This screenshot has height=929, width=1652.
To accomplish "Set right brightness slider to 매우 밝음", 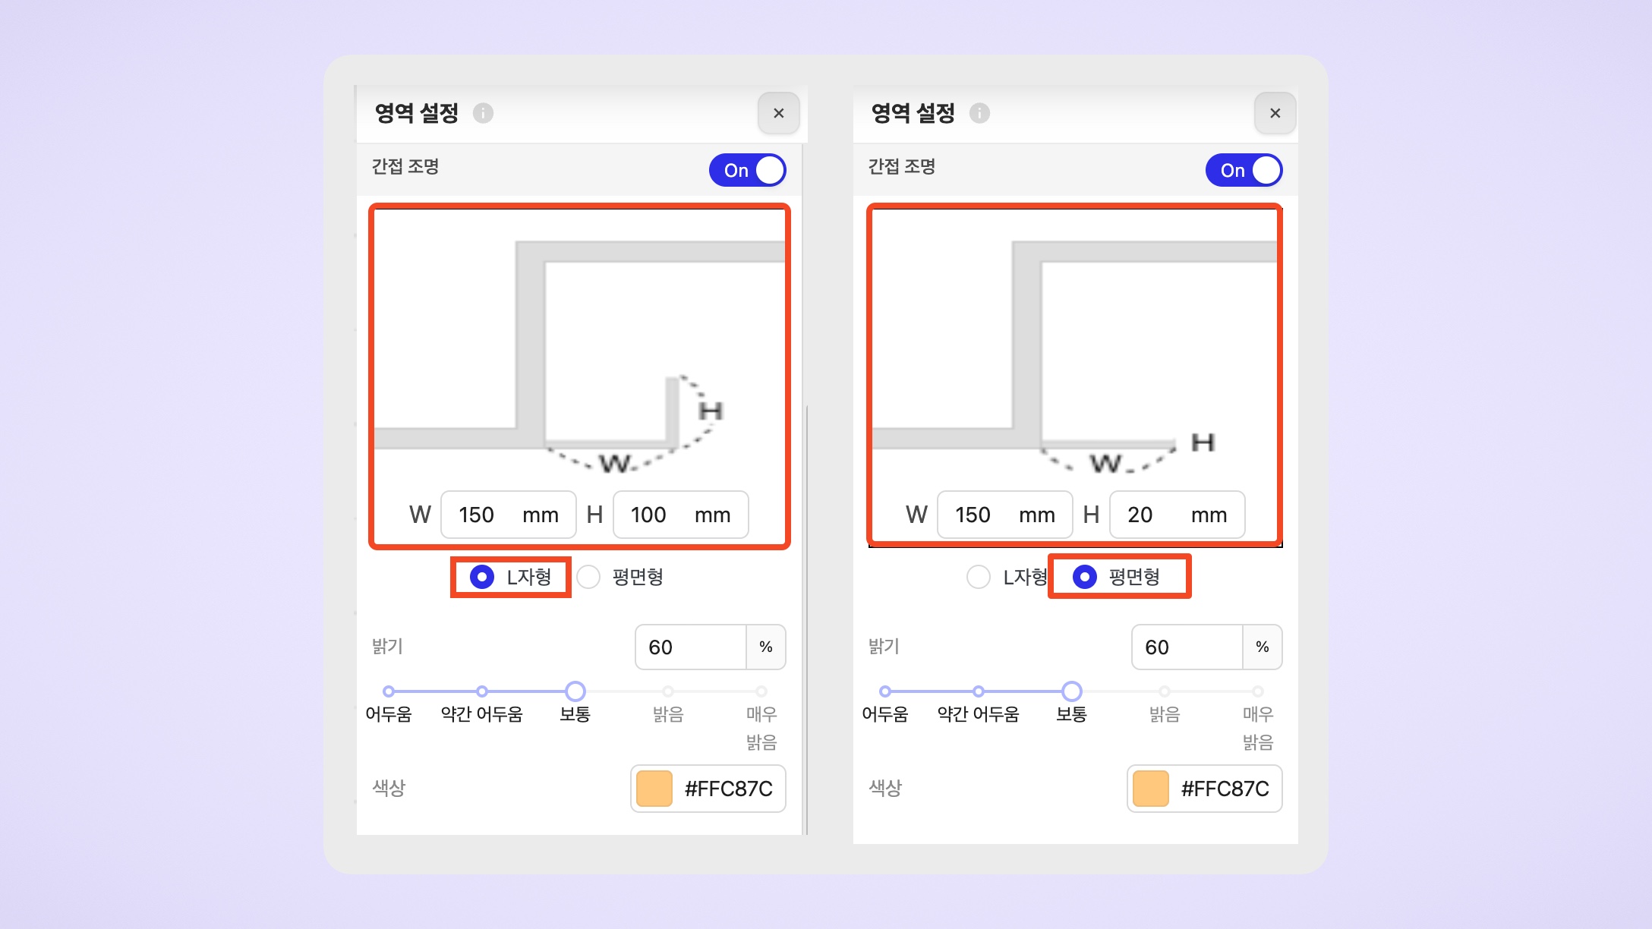I will click(1258, 691).
